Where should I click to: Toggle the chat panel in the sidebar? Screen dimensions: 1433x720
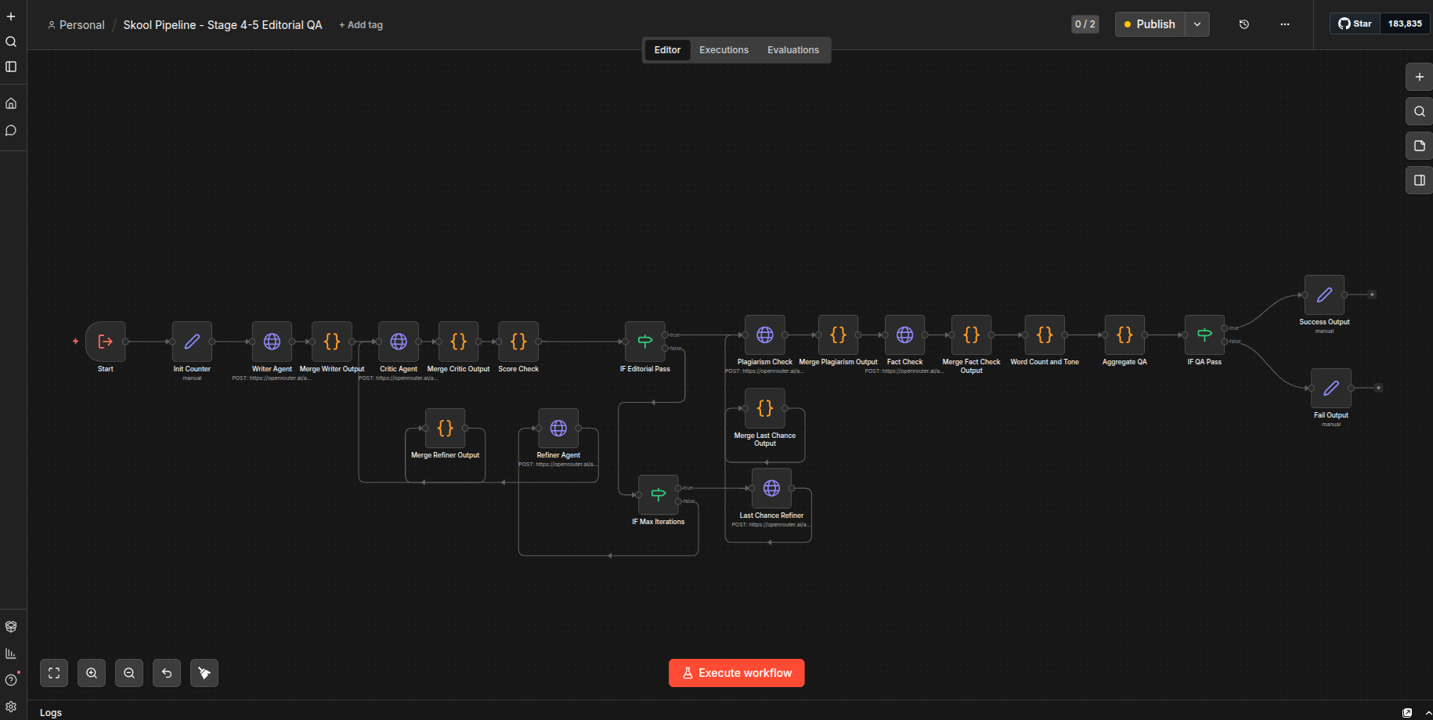coord(11,131)
